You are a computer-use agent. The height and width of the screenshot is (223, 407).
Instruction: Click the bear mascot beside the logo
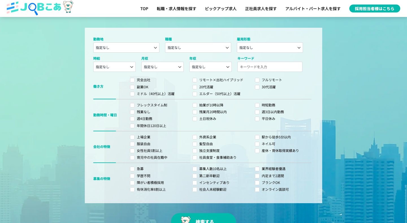(x=68, y=7)
